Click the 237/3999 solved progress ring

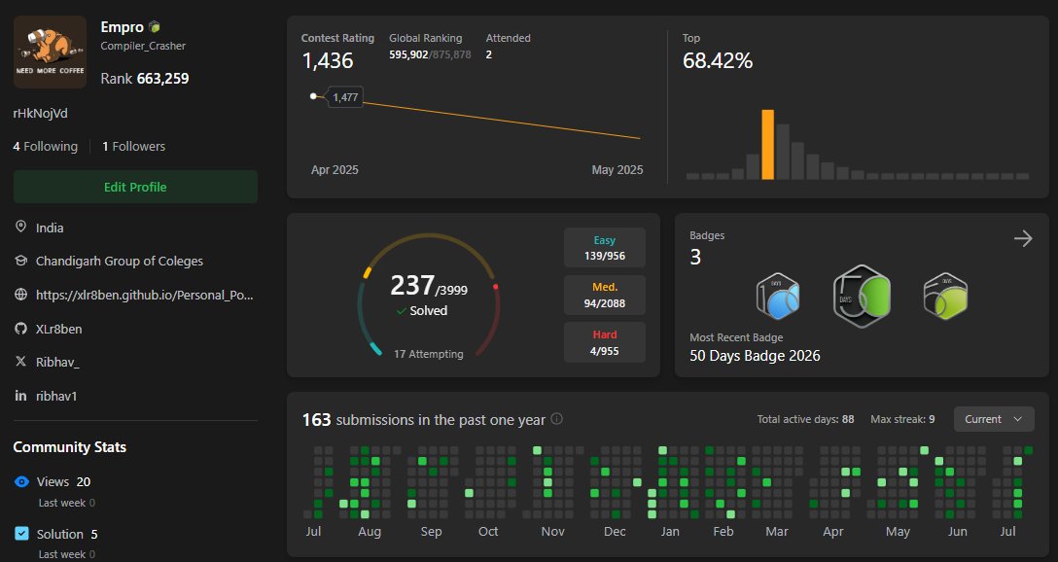[x=429, y=295]
